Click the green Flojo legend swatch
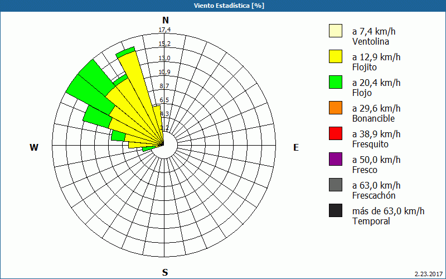The height and width of the screenshot is (279, 446). (x=336, y=82)
